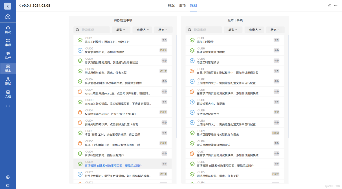Open the 负责人 filter in 版本下事项 panel

point(254,30)
